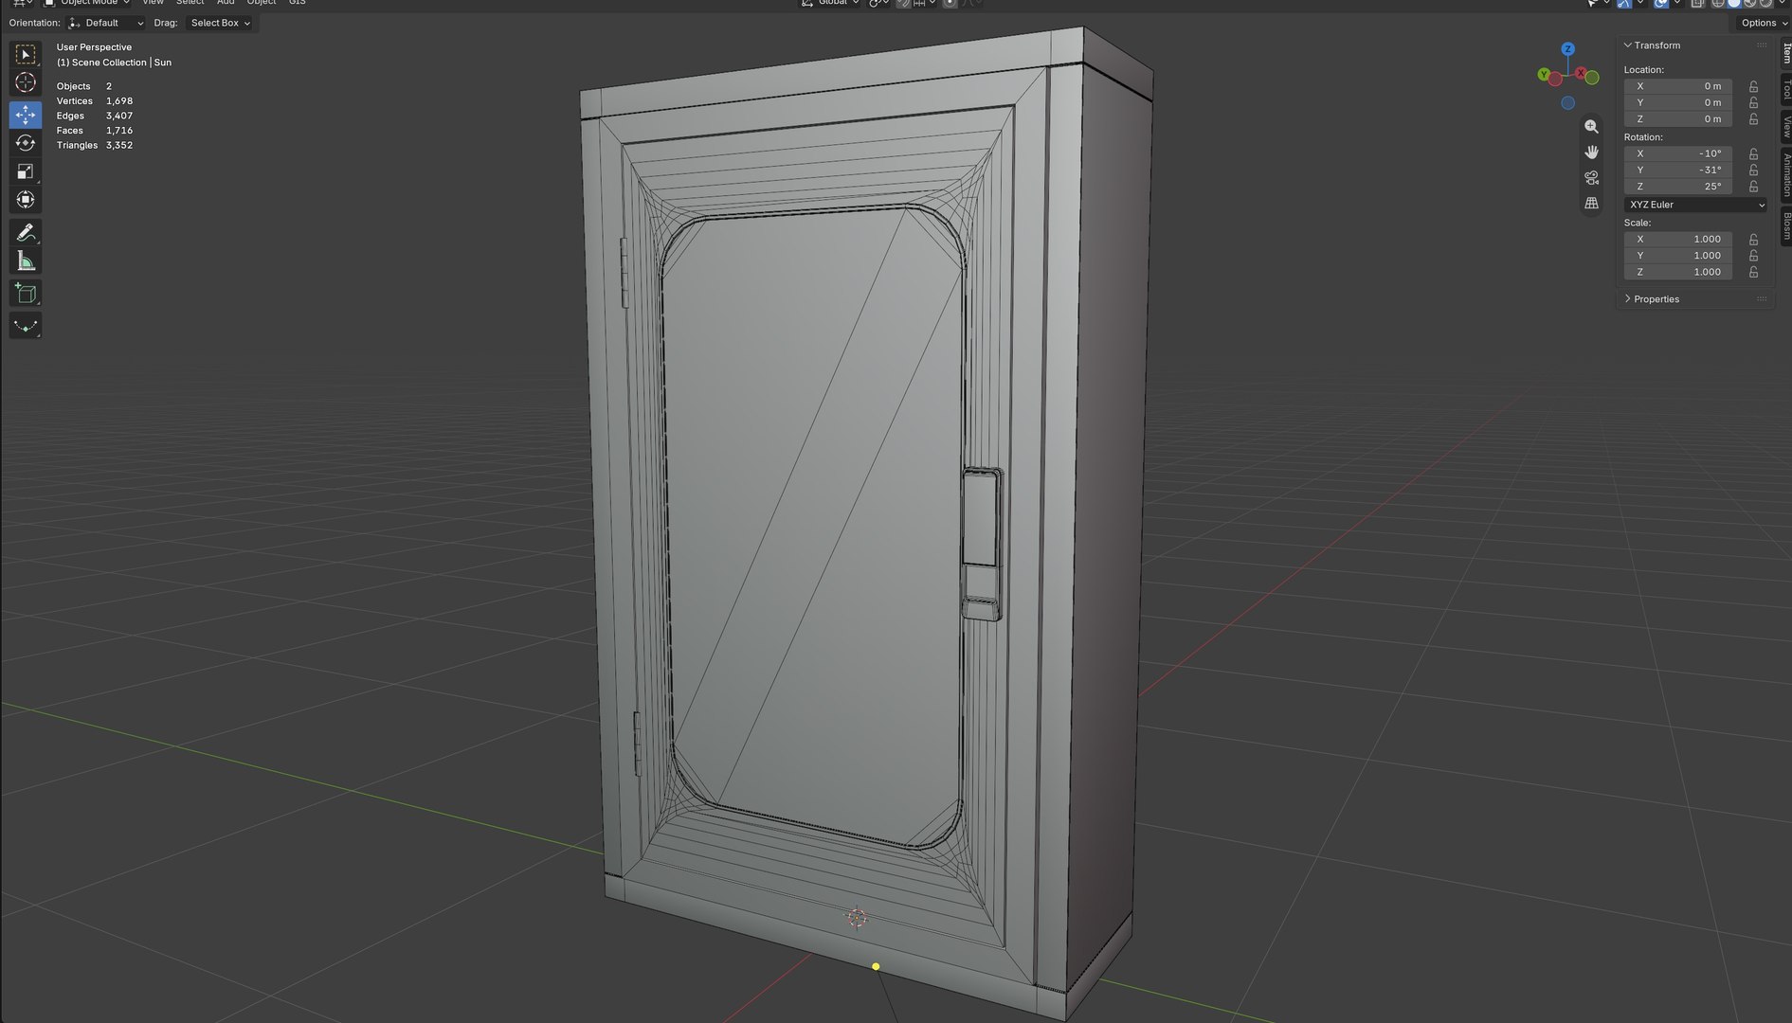The image size is (1792, 1023).
Task: Click the pan view hand icon
Action: click(1591, 153)
